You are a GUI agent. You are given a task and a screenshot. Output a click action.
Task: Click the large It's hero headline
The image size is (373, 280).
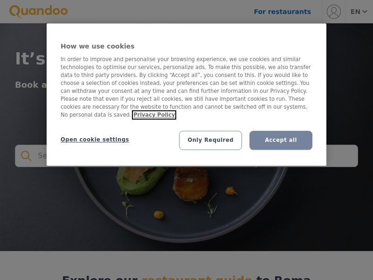tap(30, 59)
